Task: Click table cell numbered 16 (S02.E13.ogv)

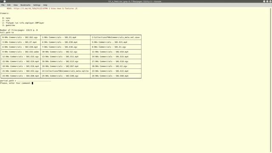Action: click(65, 61)
